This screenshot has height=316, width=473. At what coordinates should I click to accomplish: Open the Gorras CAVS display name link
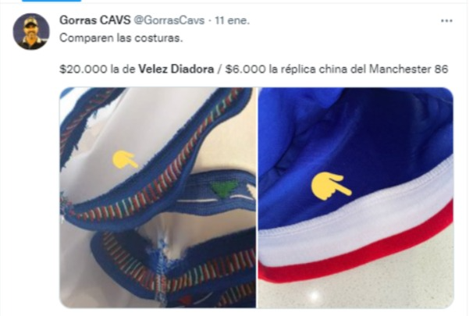[x=95, y=20]
